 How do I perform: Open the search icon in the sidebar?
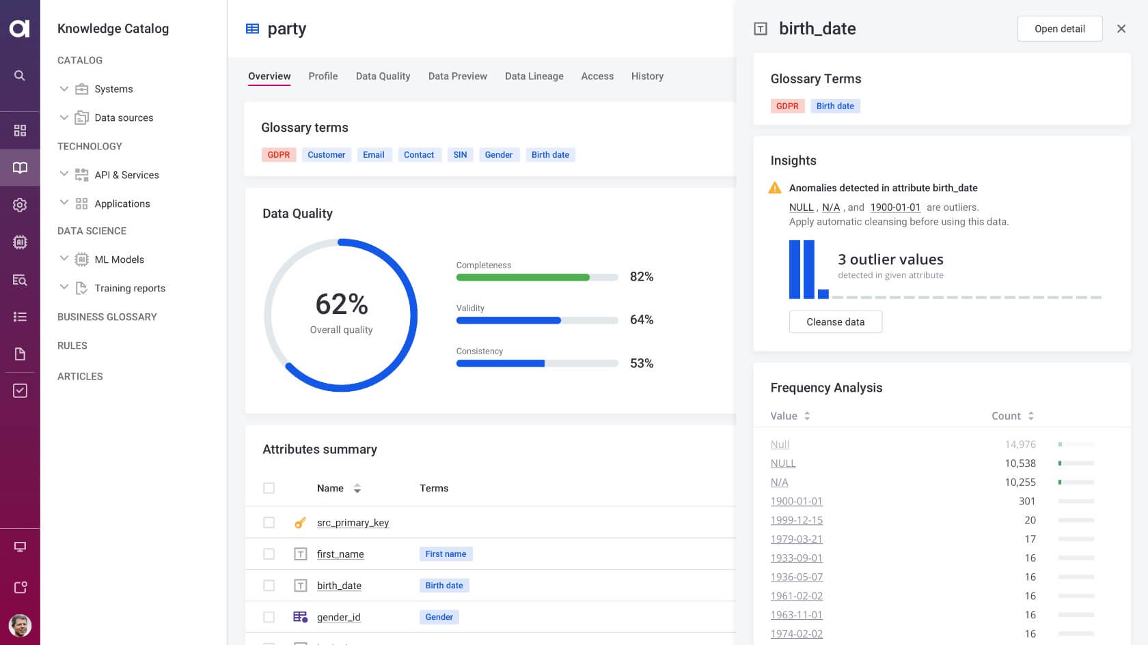click(20, 75)
